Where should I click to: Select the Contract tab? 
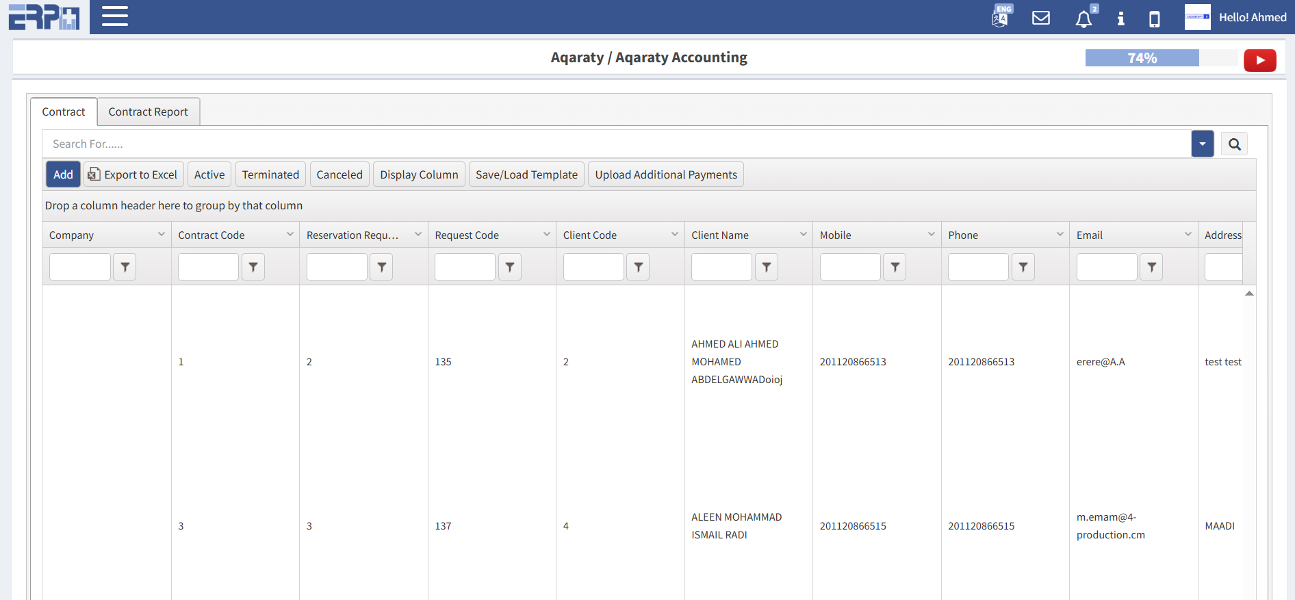(x=64, y=112)
